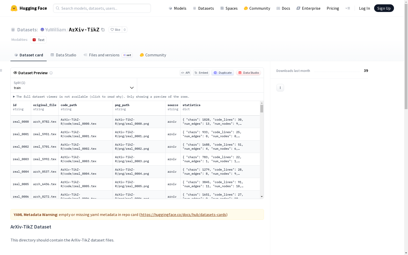Click the real_5951.tex cell
Viewport: 408px width, 255px height.
[45, 134]
